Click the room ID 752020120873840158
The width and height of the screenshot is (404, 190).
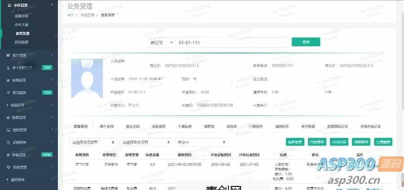coord(215,105)
